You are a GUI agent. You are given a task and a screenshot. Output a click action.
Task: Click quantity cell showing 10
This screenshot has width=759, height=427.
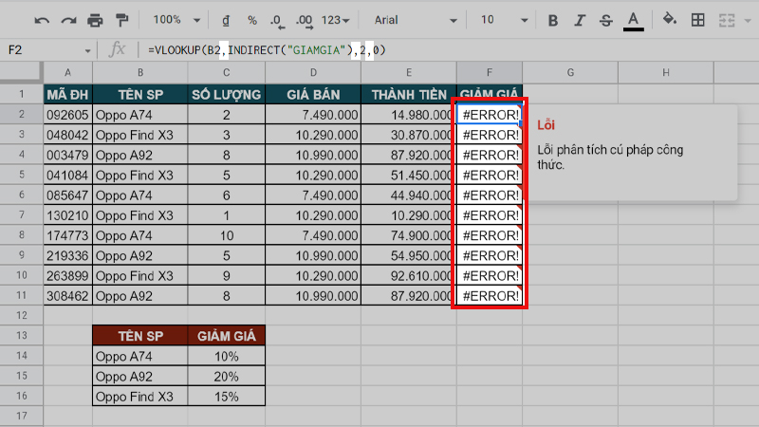click(226, 235)
